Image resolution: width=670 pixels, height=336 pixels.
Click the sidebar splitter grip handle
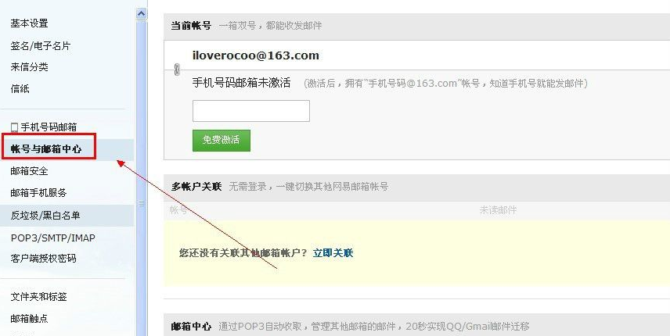[x=142, y=204]
